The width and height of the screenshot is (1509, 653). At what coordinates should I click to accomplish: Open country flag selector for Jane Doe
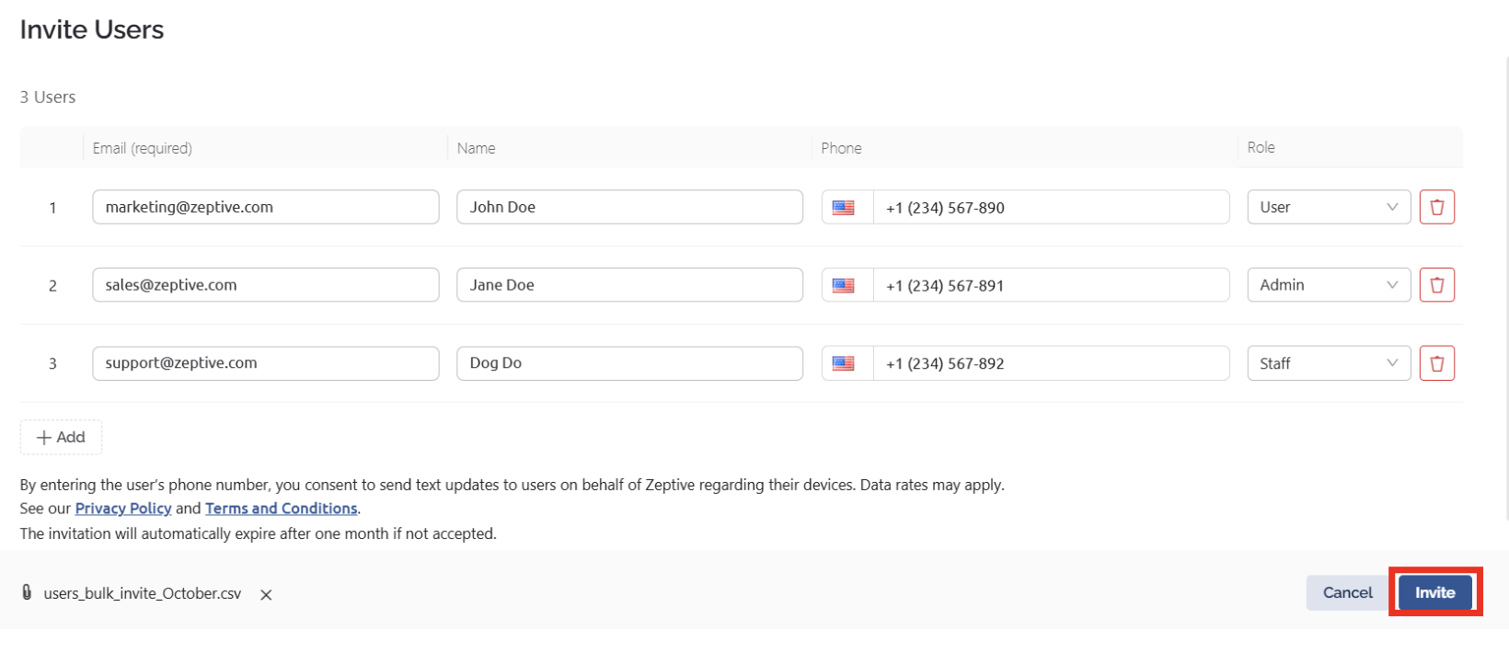844,285
